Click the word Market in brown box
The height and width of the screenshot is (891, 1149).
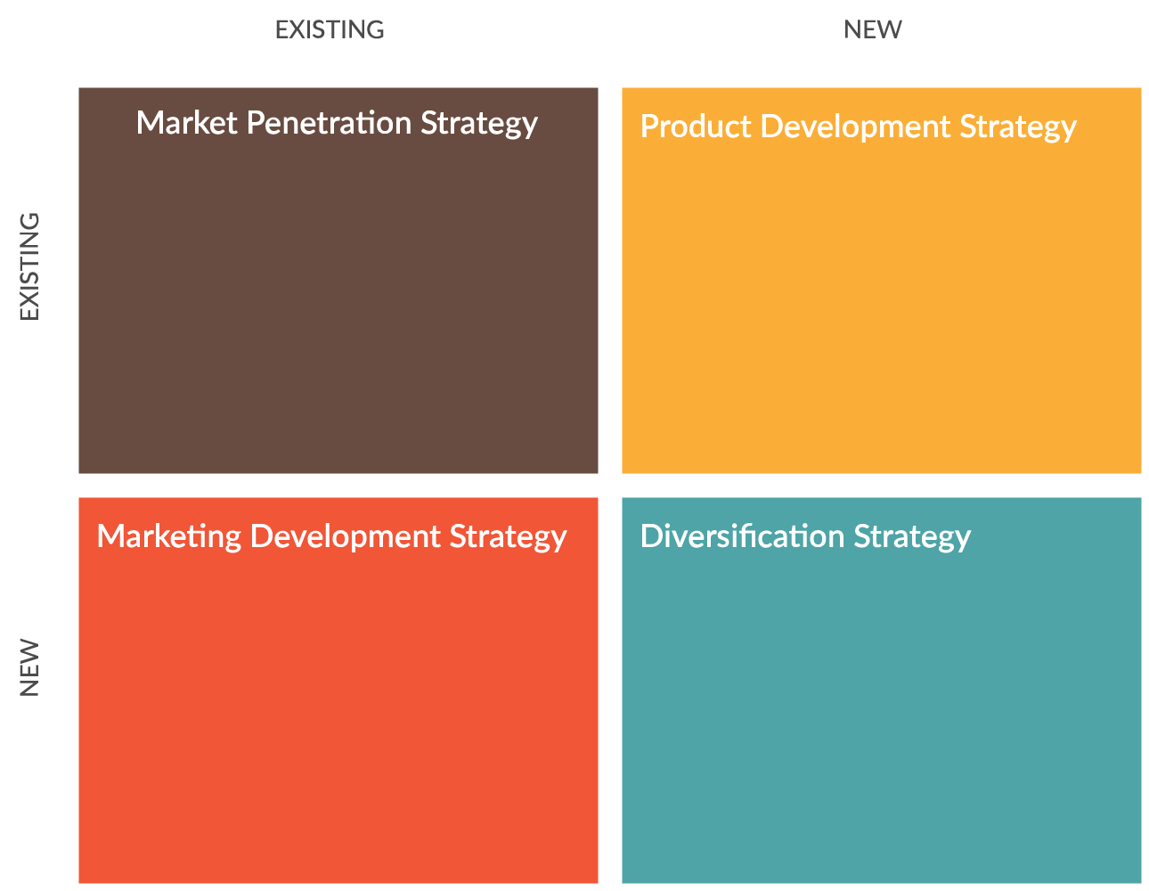click(x=187, y=123)
